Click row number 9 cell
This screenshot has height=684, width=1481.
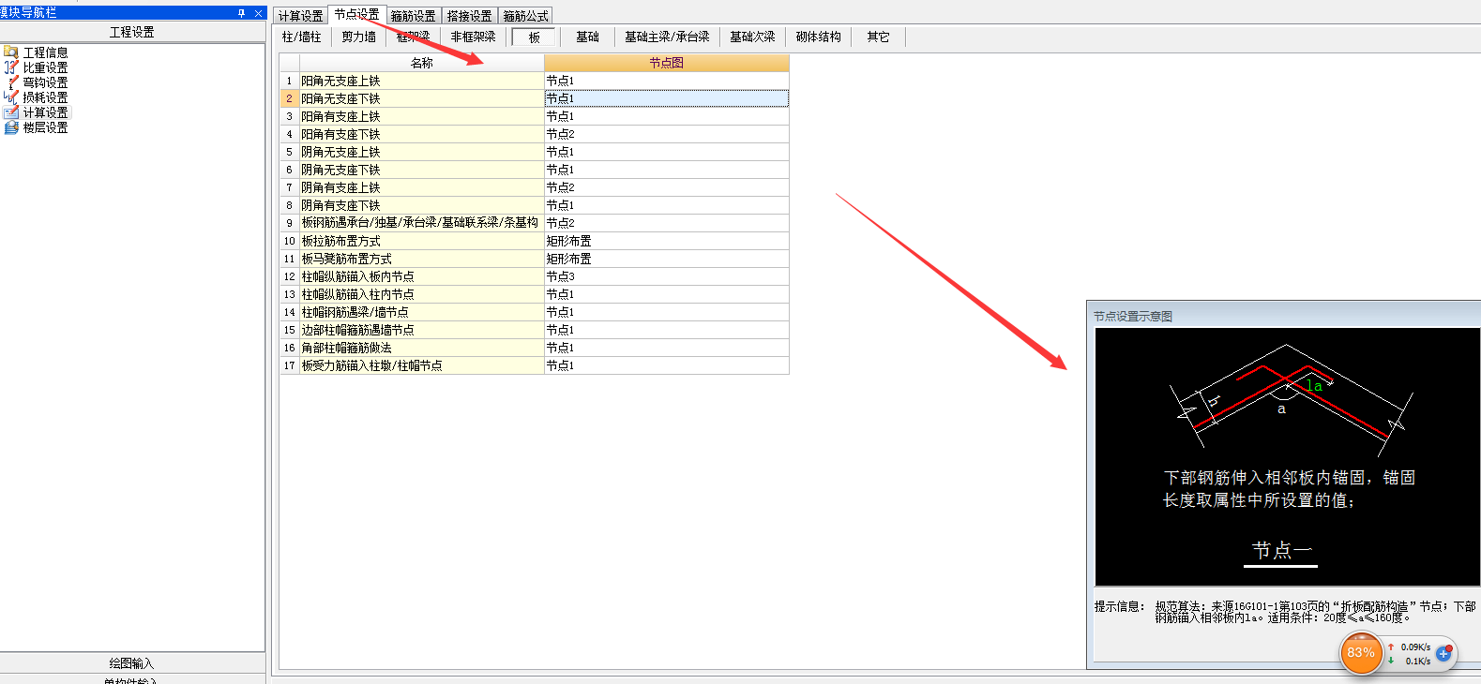289,223
